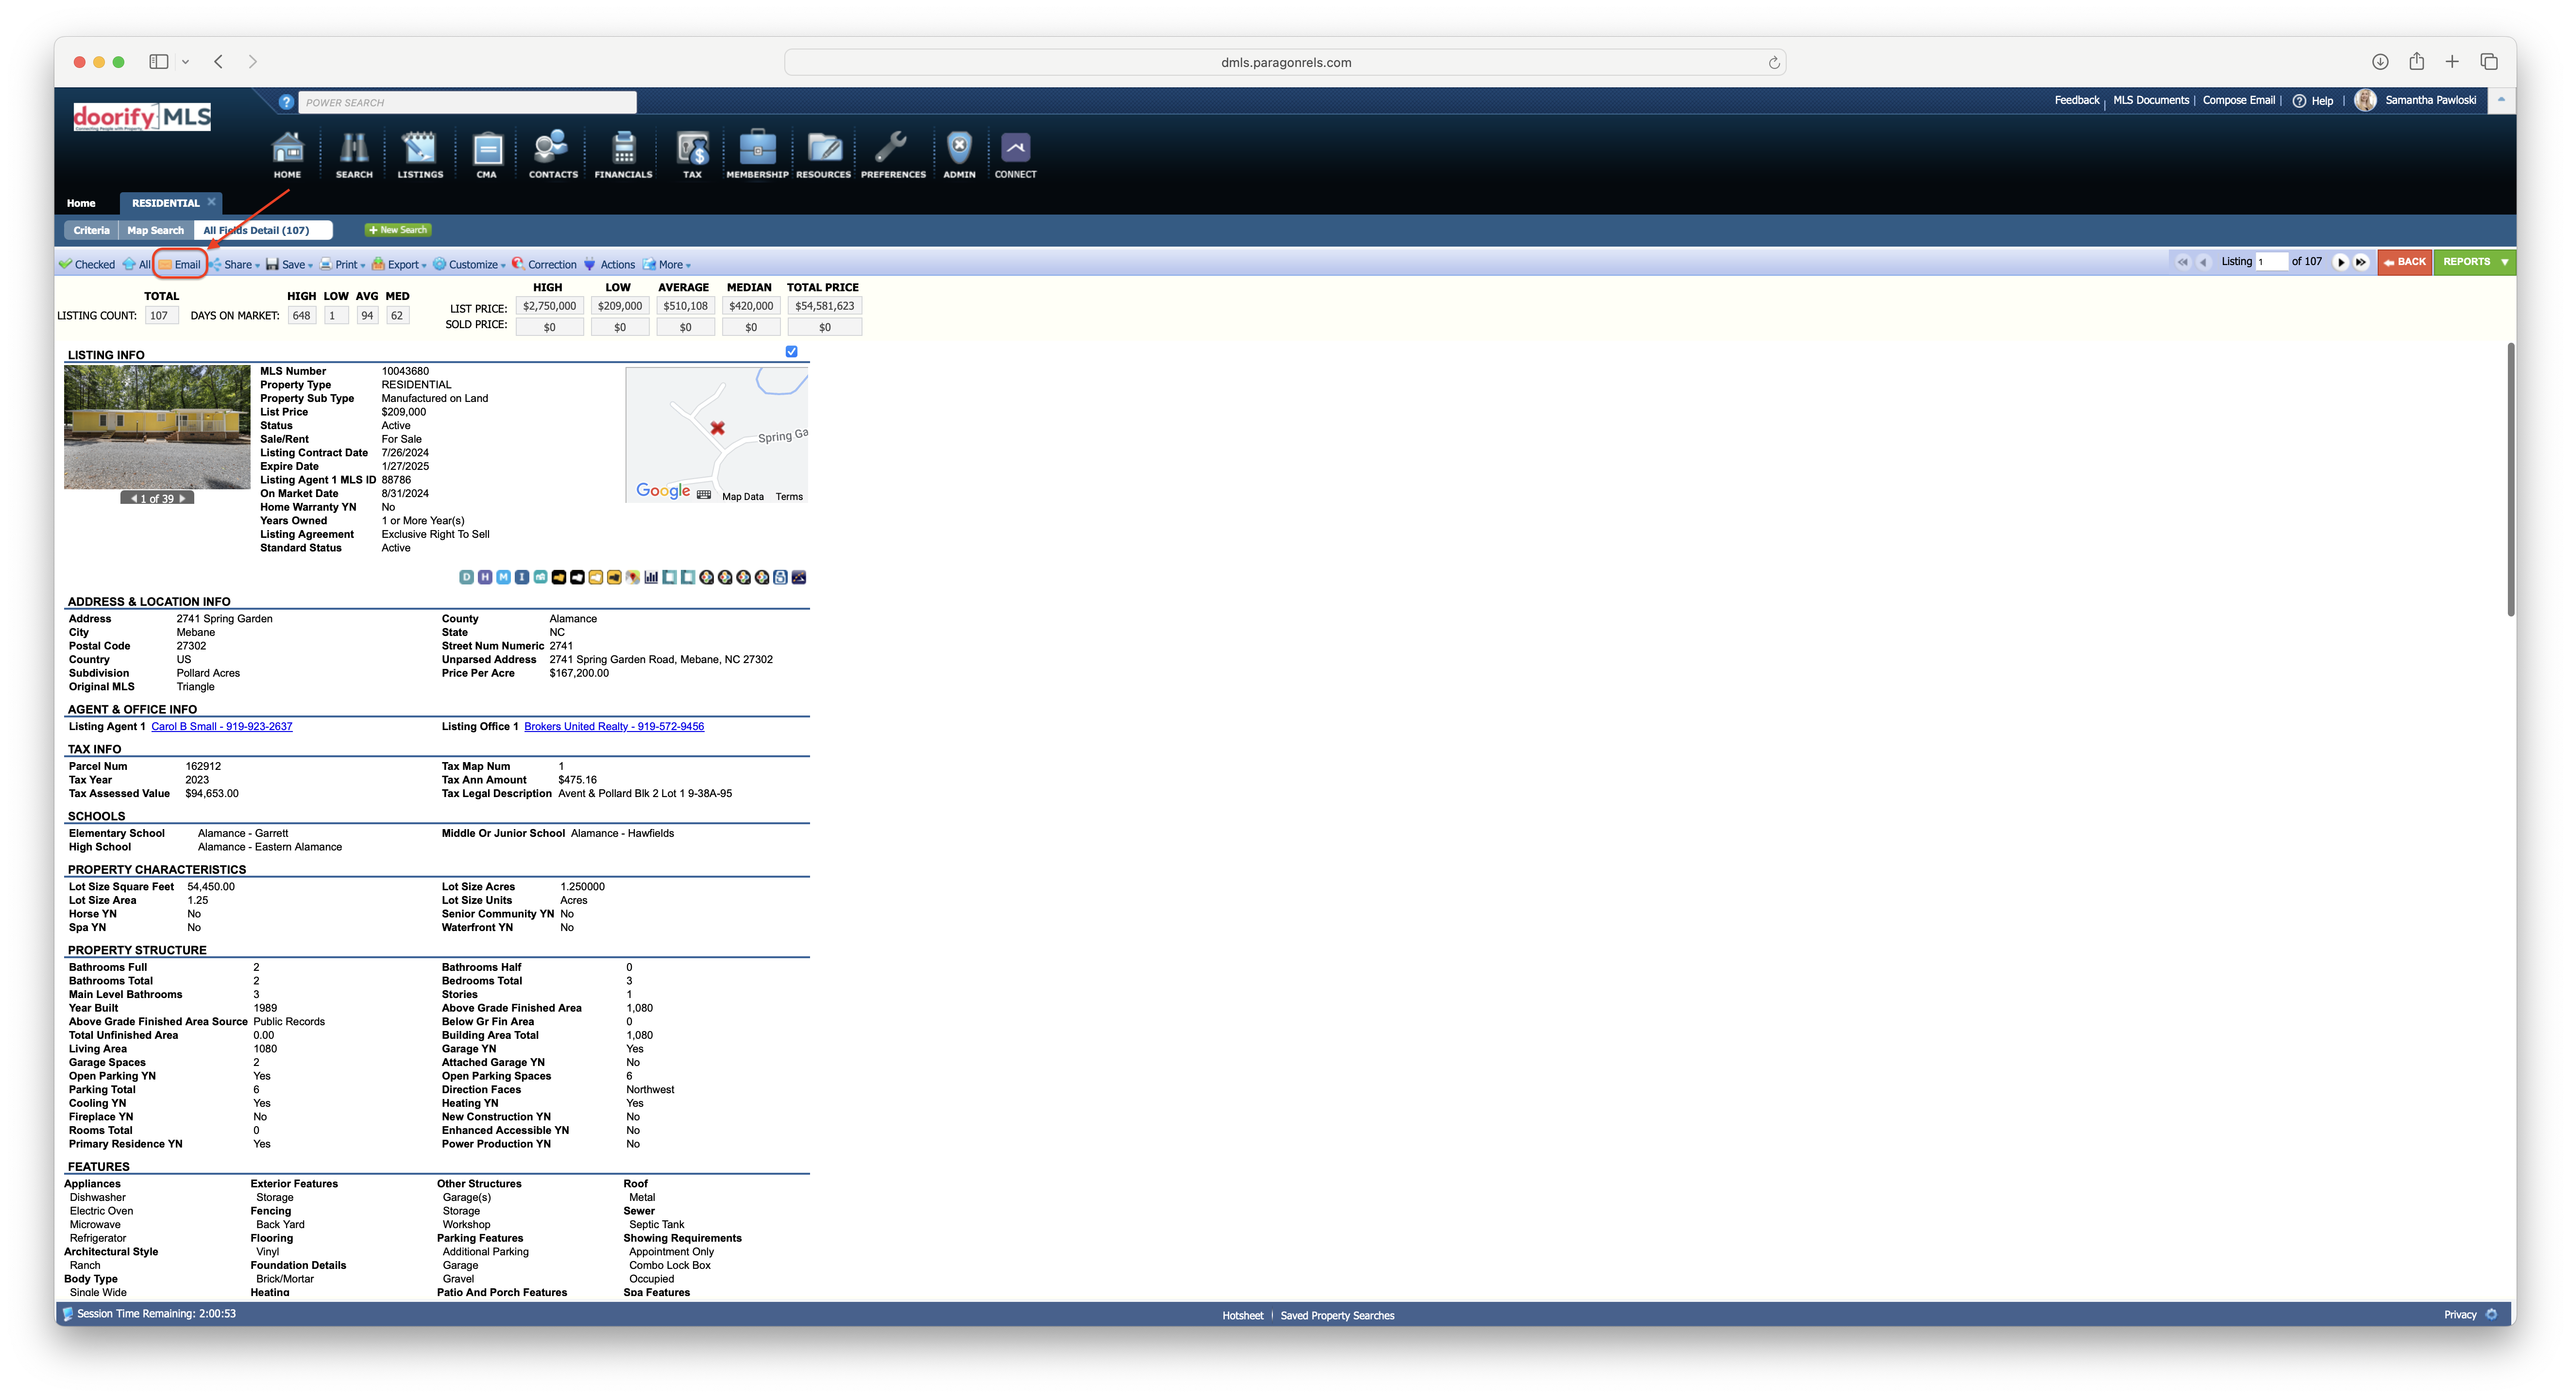Open Safari sidebar options chevron

coord(186,62)
